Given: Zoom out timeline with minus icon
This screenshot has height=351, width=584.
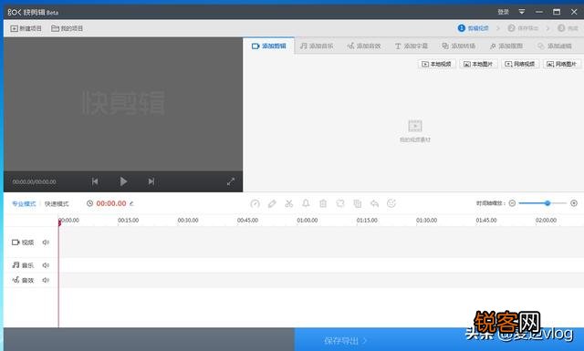Looking at the screenshot, I should (512, 203).
